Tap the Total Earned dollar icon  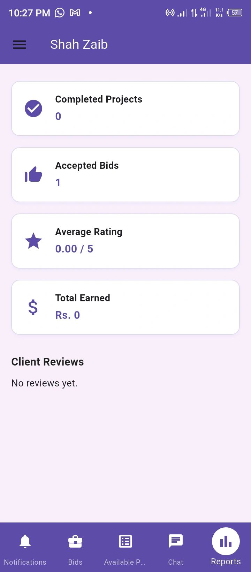[33, 307]
